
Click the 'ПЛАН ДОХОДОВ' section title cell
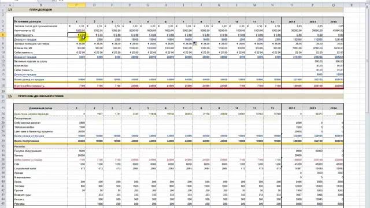(40, 10)
